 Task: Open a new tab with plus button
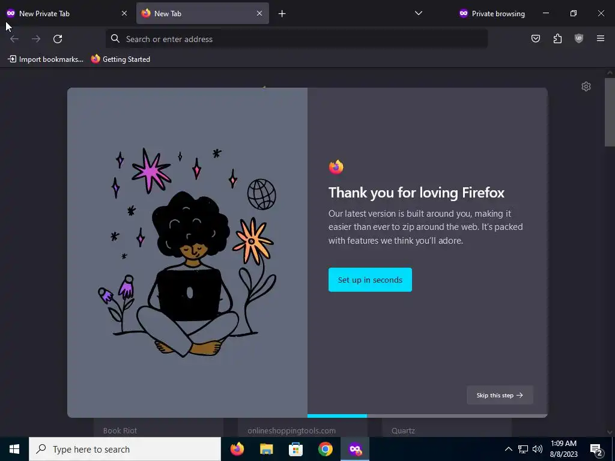[x=282, y=14]
